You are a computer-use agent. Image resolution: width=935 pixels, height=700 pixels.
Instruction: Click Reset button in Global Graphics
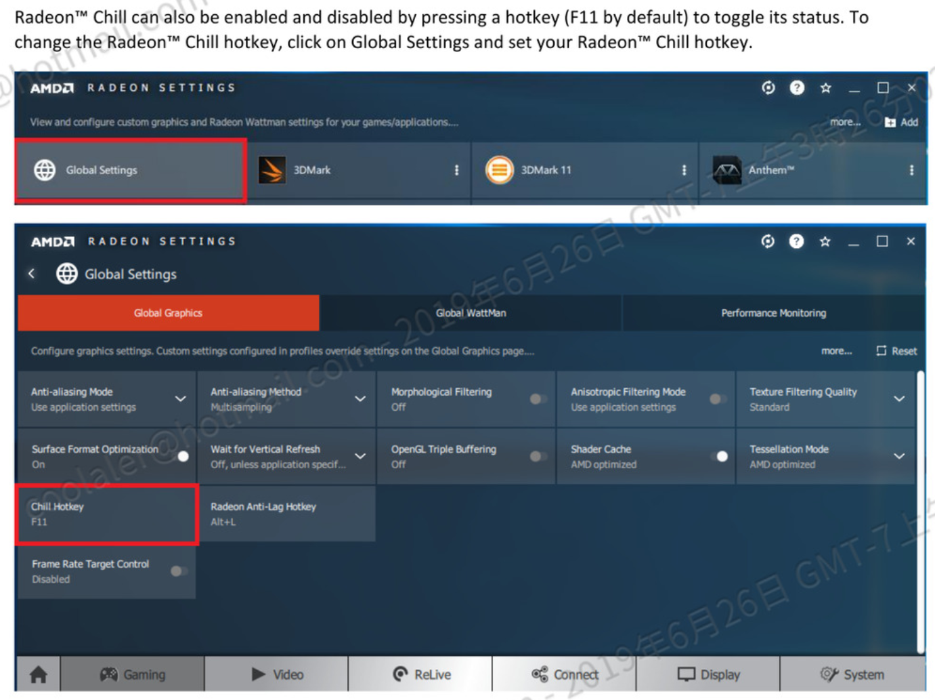click(x=896, y=351)
